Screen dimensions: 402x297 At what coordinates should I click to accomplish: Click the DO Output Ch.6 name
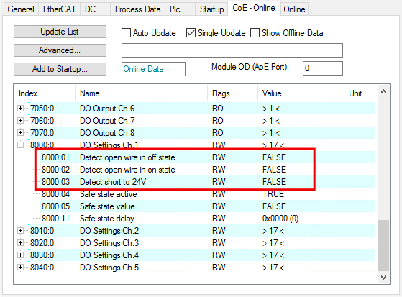(107, 109)
